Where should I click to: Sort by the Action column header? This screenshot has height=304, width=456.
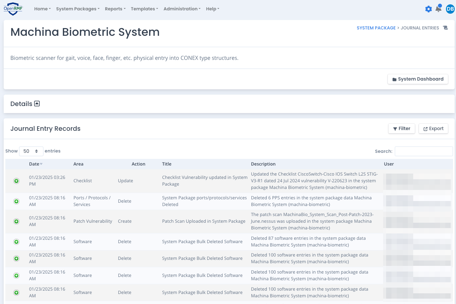click(138, 164)
